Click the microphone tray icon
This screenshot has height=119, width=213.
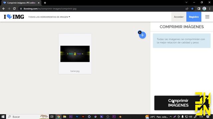183,117
